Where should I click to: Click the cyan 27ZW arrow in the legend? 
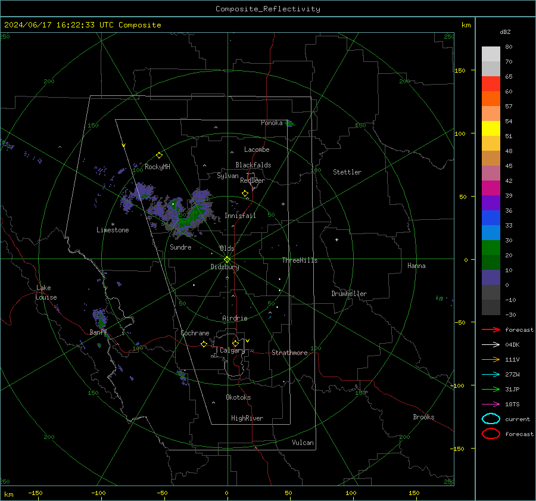pos(491,375)
